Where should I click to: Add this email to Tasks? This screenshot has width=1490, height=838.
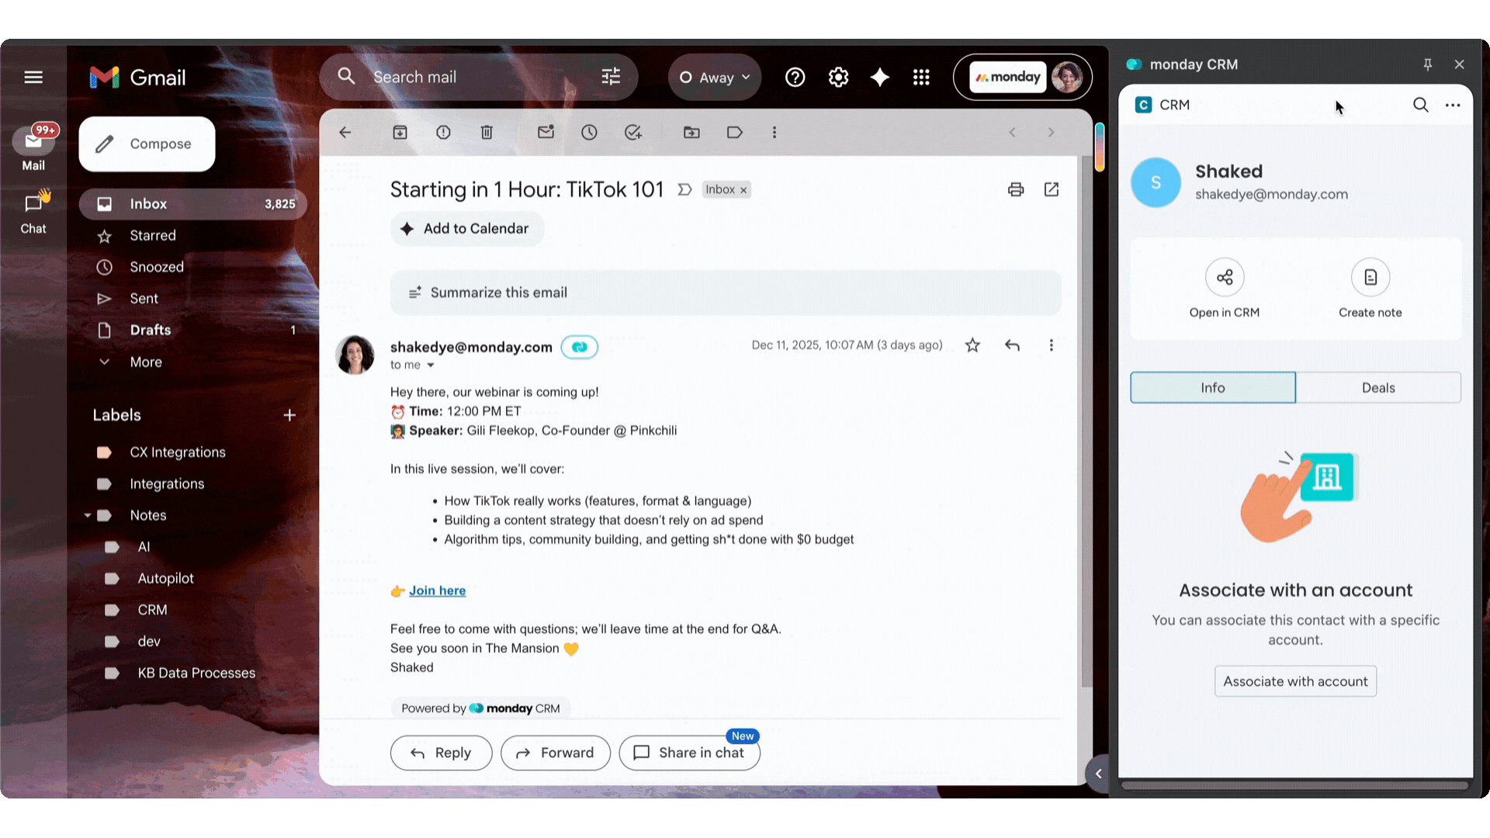(633, 133)
